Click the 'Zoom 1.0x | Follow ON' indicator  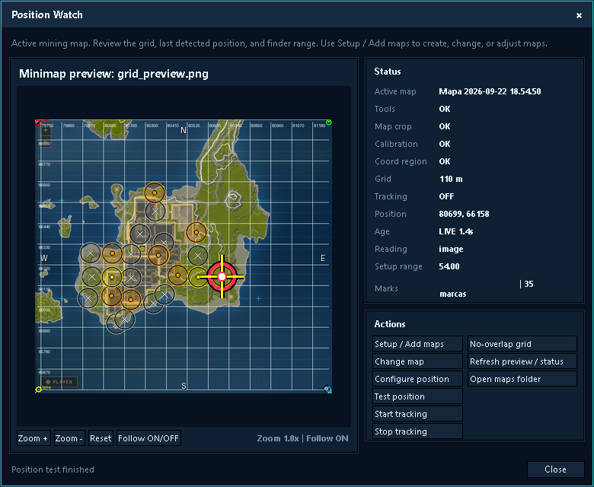point(302,438)
